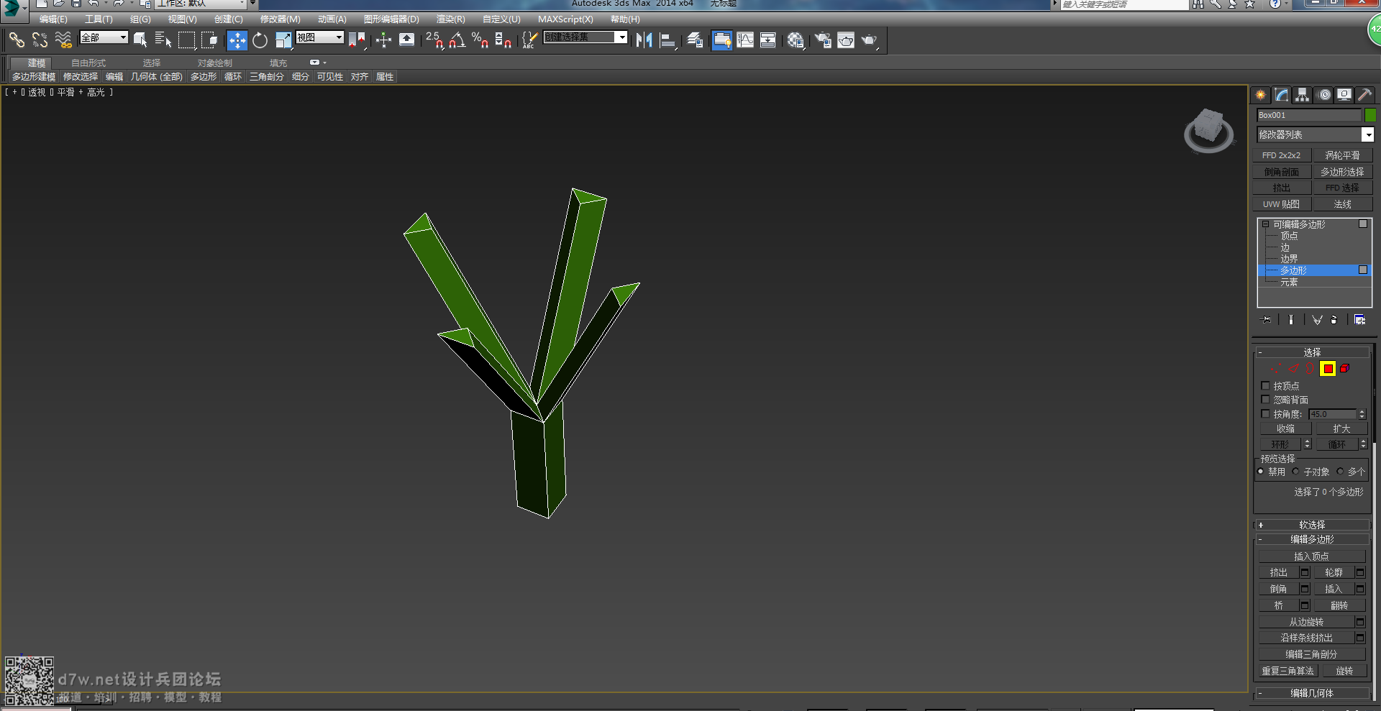Click the 涡轮平滑 modifier button
1381x711 pixels.
1342,155
